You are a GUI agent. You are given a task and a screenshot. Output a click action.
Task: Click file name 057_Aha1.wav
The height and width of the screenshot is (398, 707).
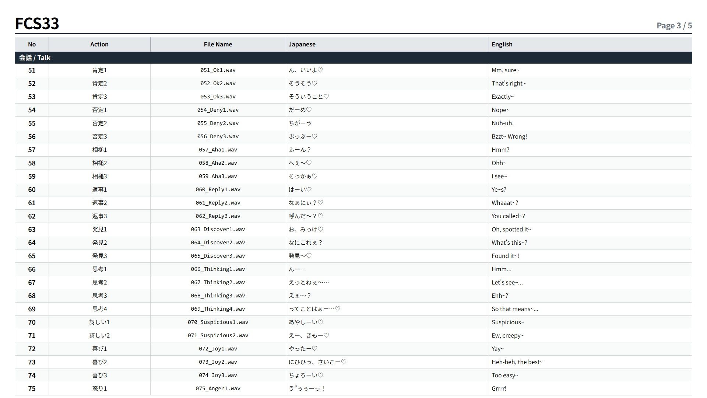coord(218,150)
